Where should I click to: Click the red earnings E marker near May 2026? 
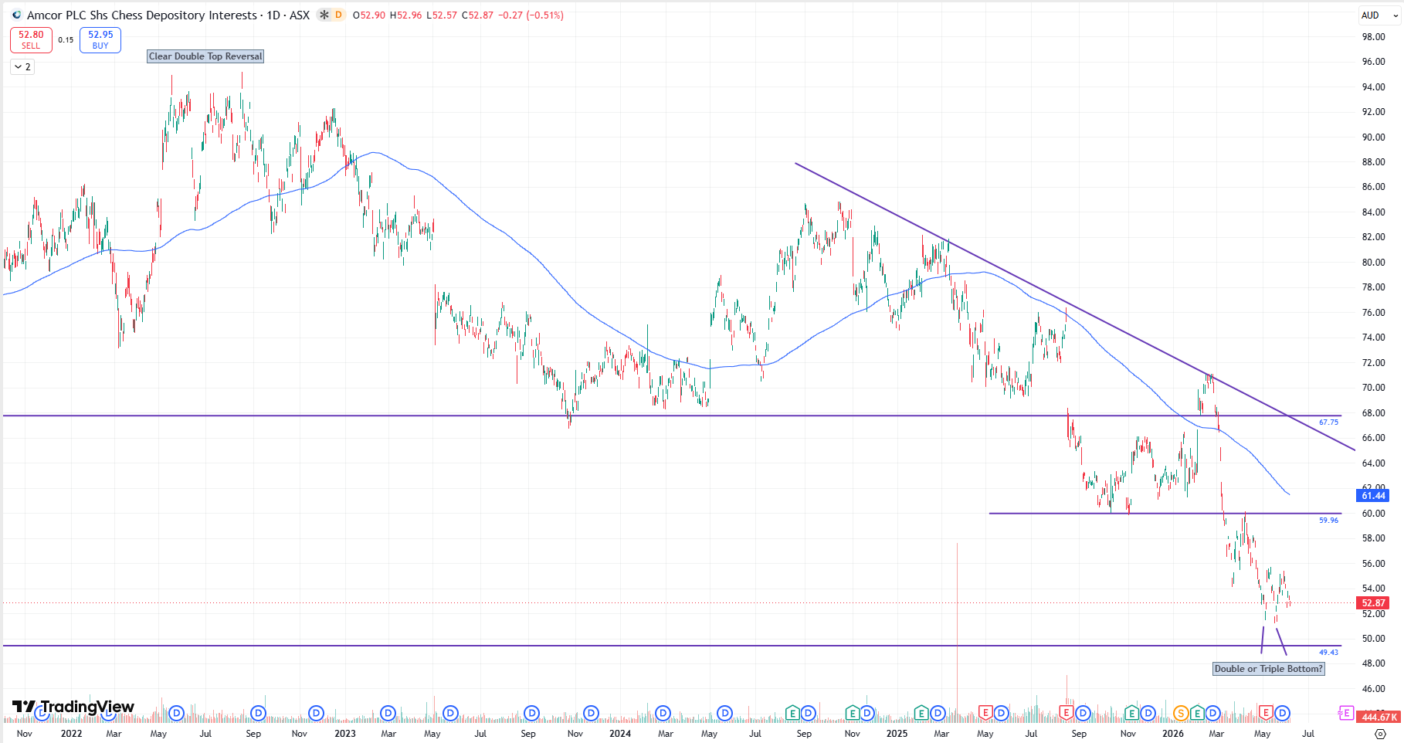1266,713
